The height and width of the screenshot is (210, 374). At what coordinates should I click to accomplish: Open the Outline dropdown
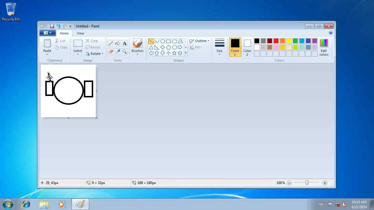[x=200, y=41]
